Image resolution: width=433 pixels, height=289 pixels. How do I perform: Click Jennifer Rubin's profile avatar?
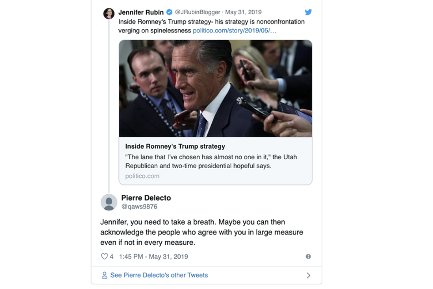(x=109, y=13)
